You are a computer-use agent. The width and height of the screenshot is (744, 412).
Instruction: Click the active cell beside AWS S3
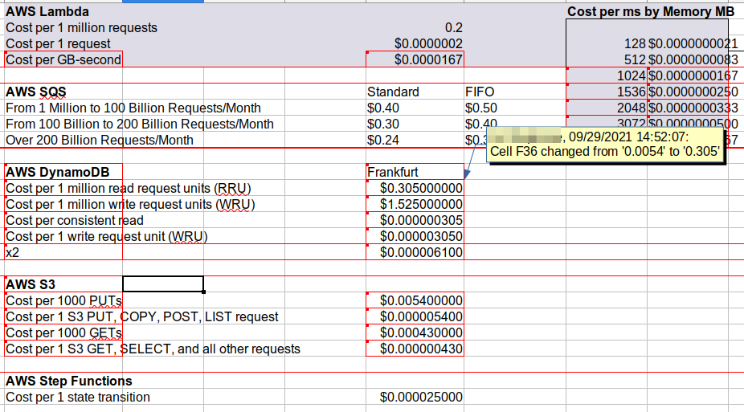[163, 284]
